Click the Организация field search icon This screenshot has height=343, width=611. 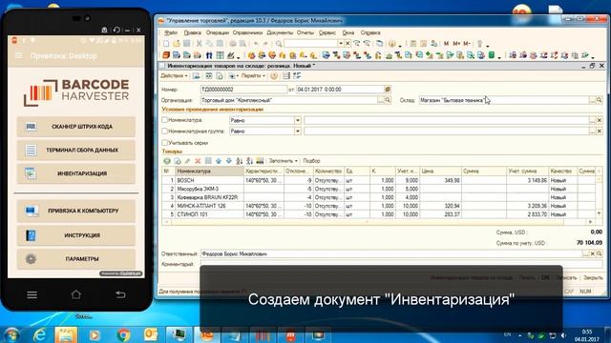388,100
